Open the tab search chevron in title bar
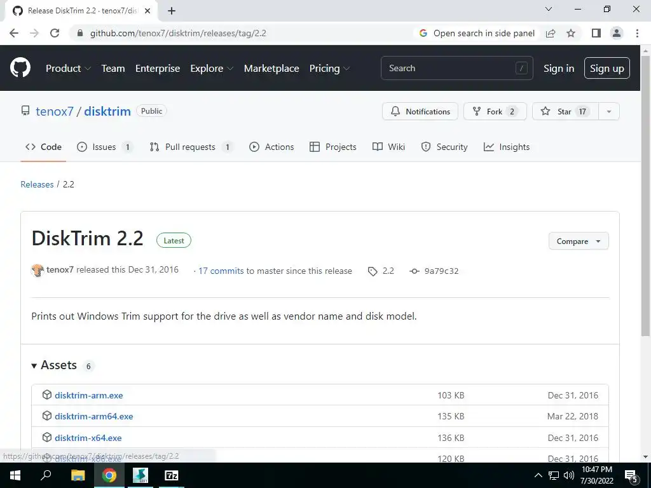 click(549, 9)
